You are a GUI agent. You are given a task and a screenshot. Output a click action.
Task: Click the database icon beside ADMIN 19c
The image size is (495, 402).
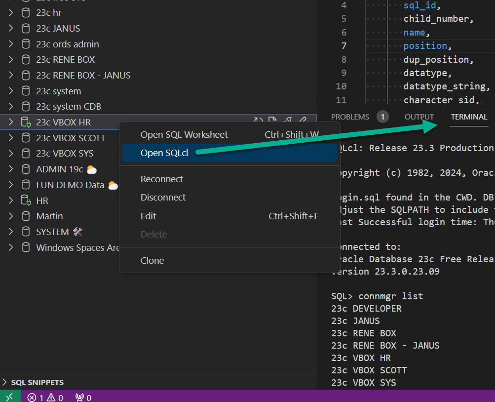[26, 169]
